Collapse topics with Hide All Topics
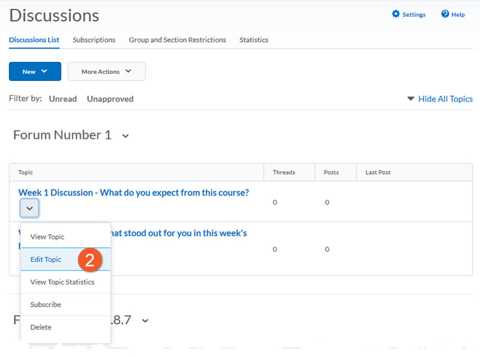 pos(445,99)
